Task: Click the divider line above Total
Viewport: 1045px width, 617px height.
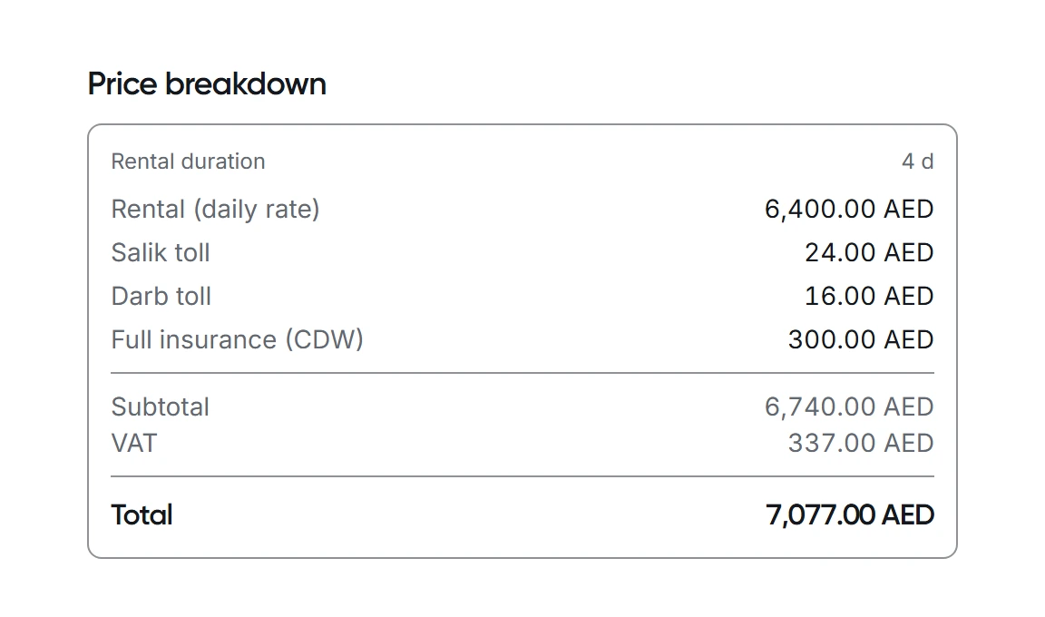Action: pos(522,476)
